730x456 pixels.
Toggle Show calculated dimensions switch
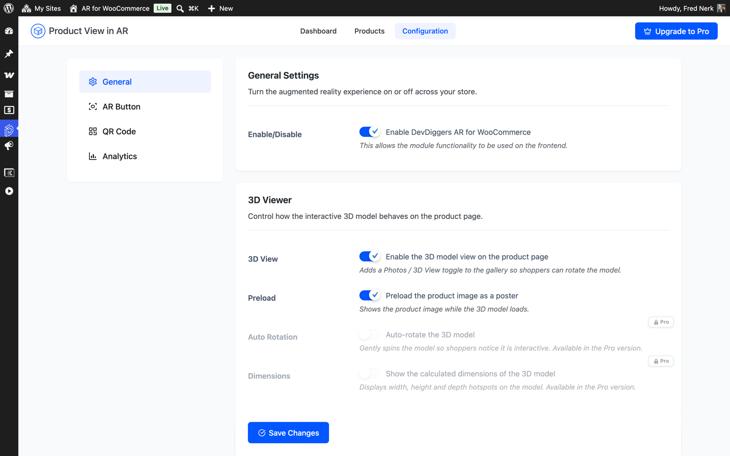pyautogui.click(x=370, y=373)
